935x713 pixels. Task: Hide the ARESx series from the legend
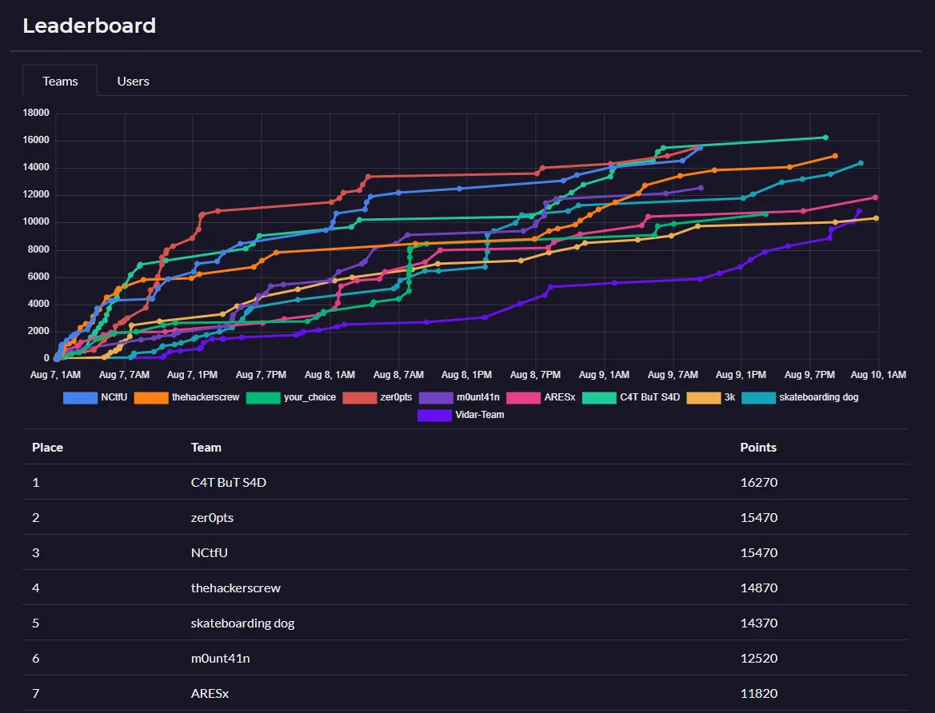pos(541,397)
